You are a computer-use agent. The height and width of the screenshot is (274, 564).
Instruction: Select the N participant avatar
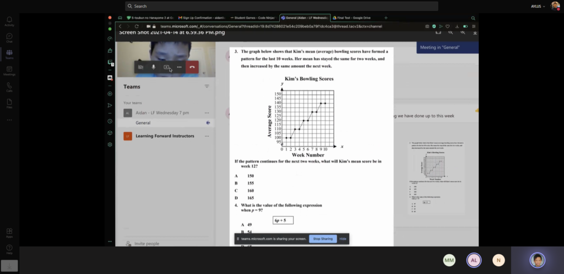498,260
